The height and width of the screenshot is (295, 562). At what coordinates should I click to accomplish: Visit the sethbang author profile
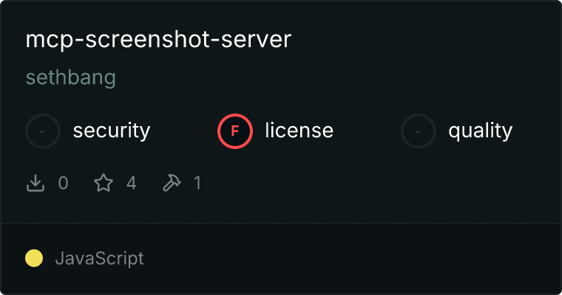(70, 77)
